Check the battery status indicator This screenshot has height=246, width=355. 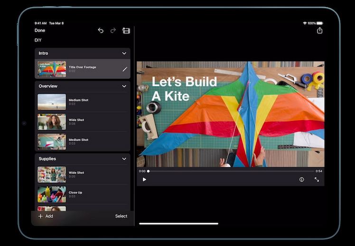coord(319,23)
